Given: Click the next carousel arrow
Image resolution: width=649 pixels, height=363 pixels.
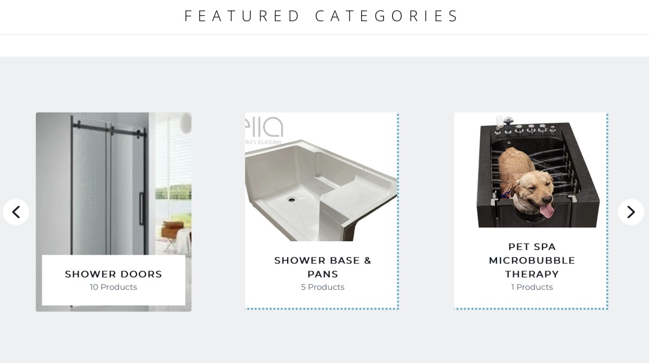Looking at the screenshot, I should point(631,212).
